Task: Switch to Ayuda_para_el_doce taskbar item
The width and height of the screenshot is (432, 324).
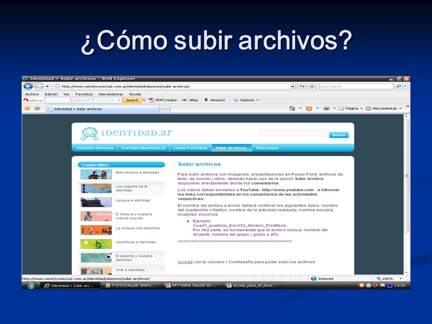Action: click(253, 286)
